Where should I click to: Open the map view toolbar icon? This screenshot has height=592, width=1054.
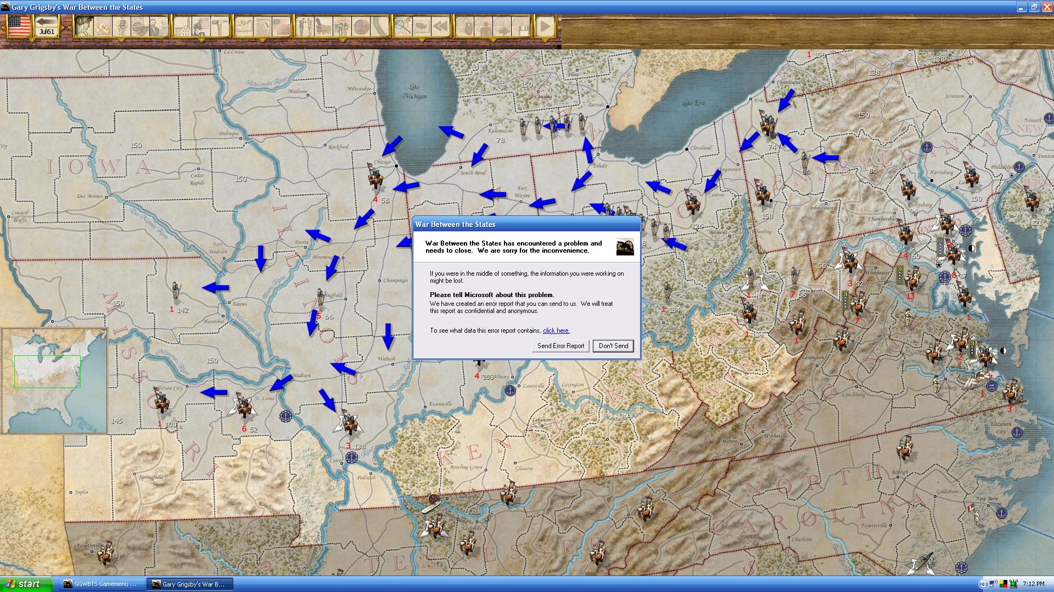pyautogui.click(x=84, y=26)
